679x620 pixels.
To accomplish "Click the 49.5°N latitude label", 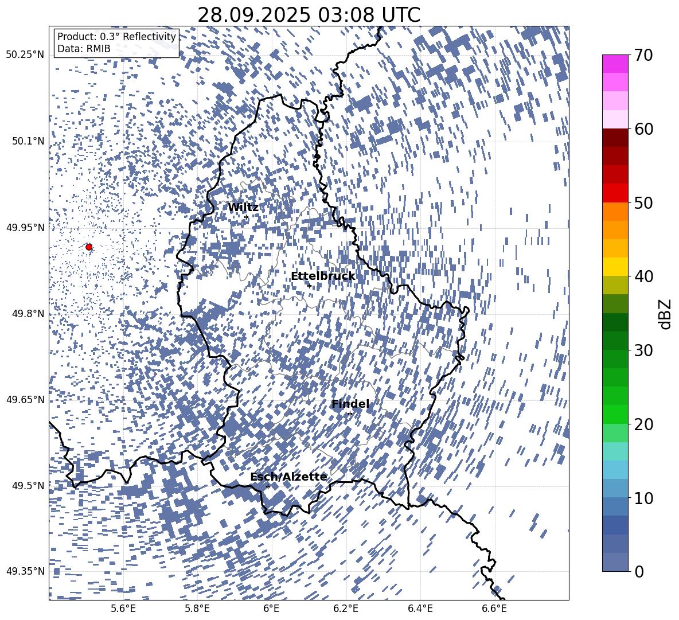I will point(29,485).
